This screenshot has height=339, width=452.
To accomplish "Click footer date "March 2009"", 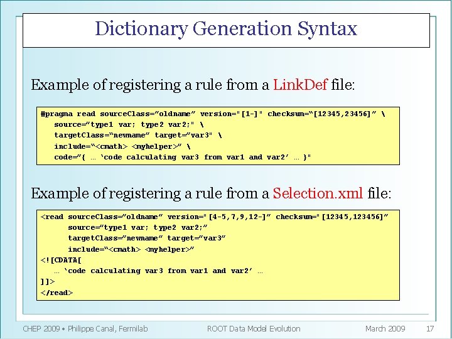I will [x=385, y=328].
